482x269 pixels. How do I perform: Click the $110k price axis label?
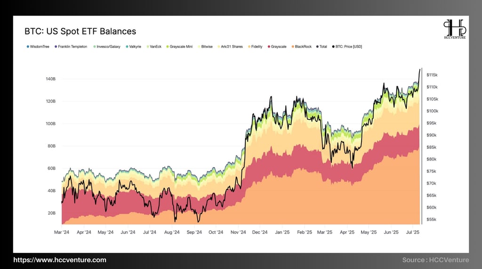coord(432,87)
